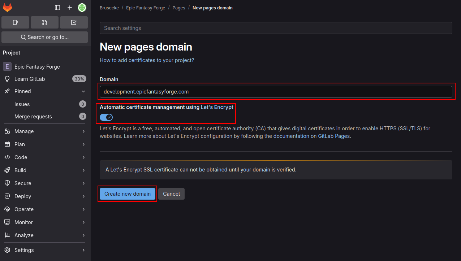Expand the Monitor section chevron
This screenshot has width=461, height=261.
[x=83, y=222]
